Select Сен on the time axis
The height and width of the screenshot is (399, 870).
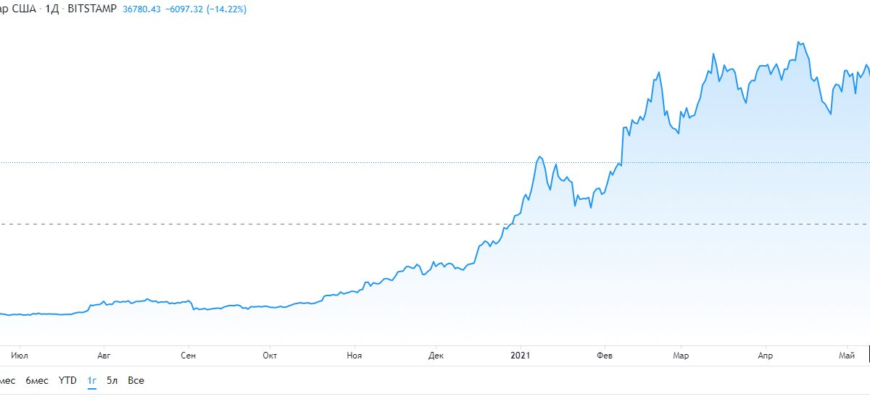pyautogui.click(x=188, y=356)
